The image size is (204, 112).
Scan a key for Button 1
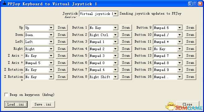(126, 28)
